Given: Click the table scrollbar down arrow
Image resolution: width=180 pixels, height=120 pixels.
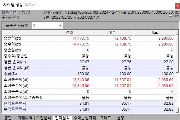Looking at the screenshot, I should click(177, 110).
